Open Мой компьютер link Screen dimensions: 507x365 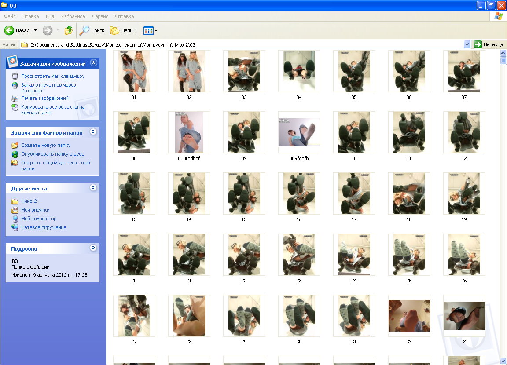click(x=39, y=219)
